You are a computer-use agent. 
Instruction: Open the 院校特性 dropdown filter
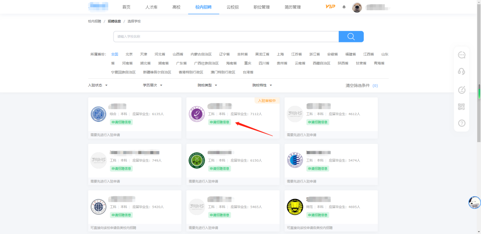pos(262,85)
